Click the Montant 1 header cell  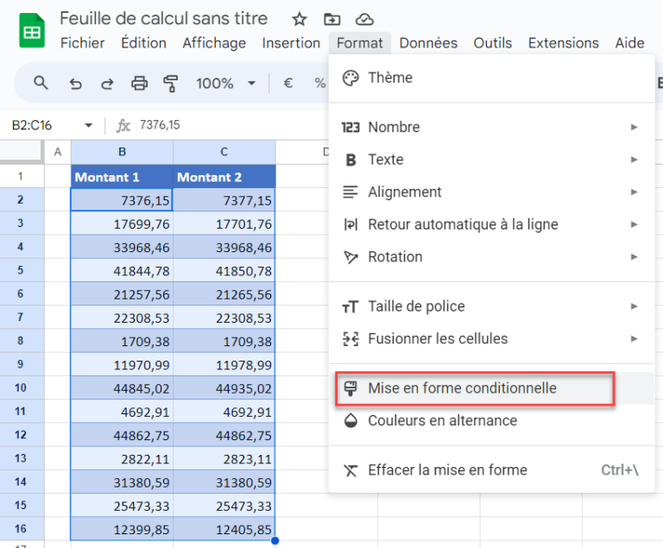123,177
